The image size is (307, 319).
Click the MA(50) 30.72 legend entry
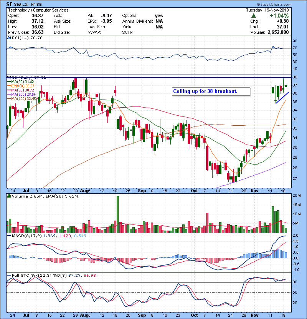(x=21, y=90)
